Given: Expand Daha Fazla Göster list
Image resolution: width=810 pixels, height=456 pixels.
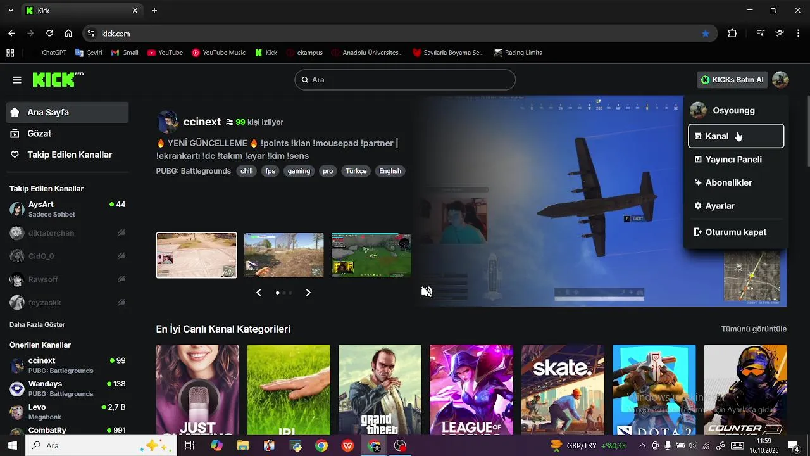Looking at the screenshot, I should [x=37, y=324].
